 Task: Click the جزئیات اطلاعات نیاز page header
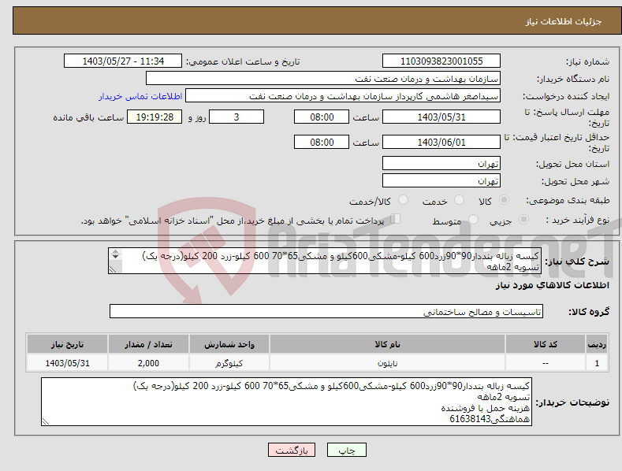coord(564,21)
